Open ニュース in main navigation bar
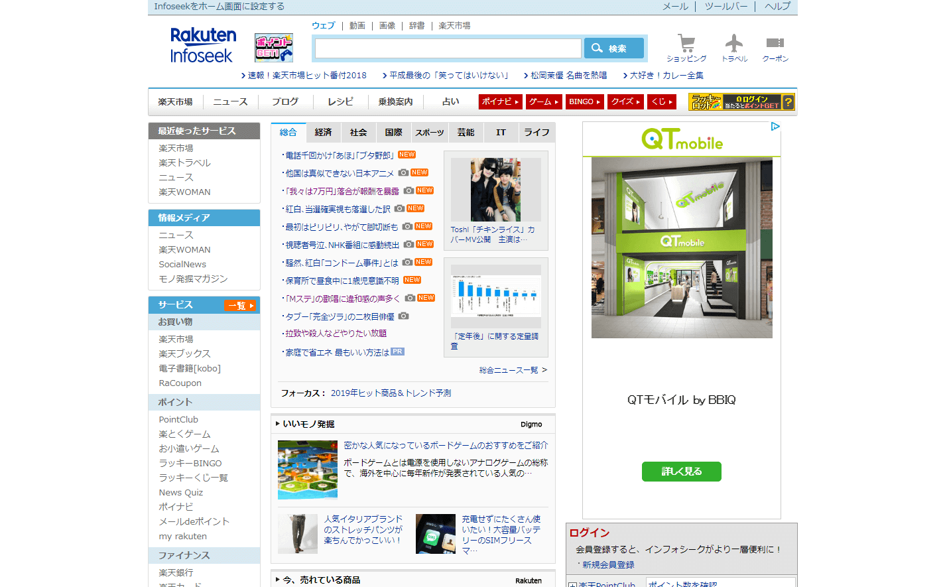Screen dimensions: 945x587 click(x=230, y=101)
